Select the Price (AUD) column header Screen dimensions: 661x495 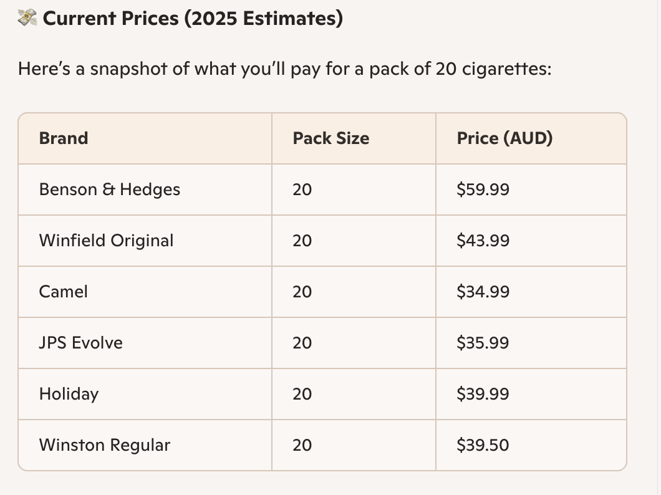pos(504,138)
